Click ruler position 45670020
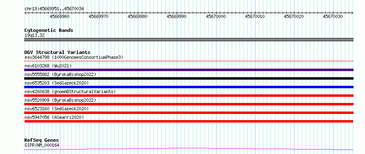The height and width of the screenshot is (154, 365). click(294, 17)
